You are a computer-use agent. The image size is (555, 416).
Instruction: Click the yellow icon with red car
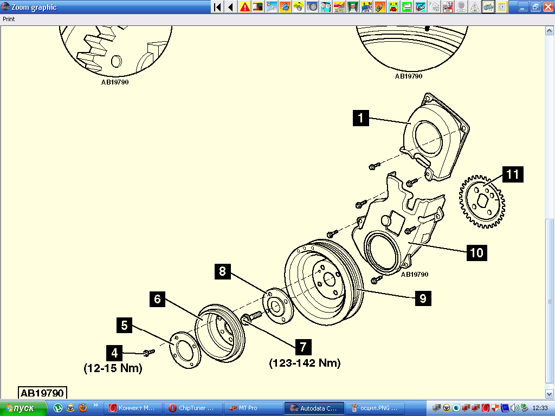coord(339,6)
